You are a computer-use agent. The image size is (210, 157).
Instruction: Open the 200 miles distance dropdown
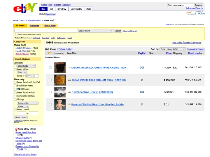22,72
